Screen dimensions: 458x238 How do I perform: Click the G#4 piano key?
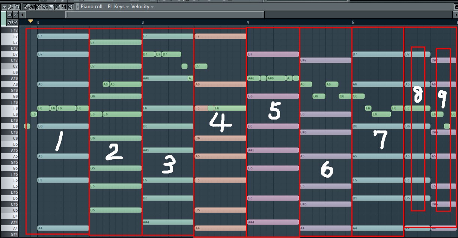(x=9, y=234)
